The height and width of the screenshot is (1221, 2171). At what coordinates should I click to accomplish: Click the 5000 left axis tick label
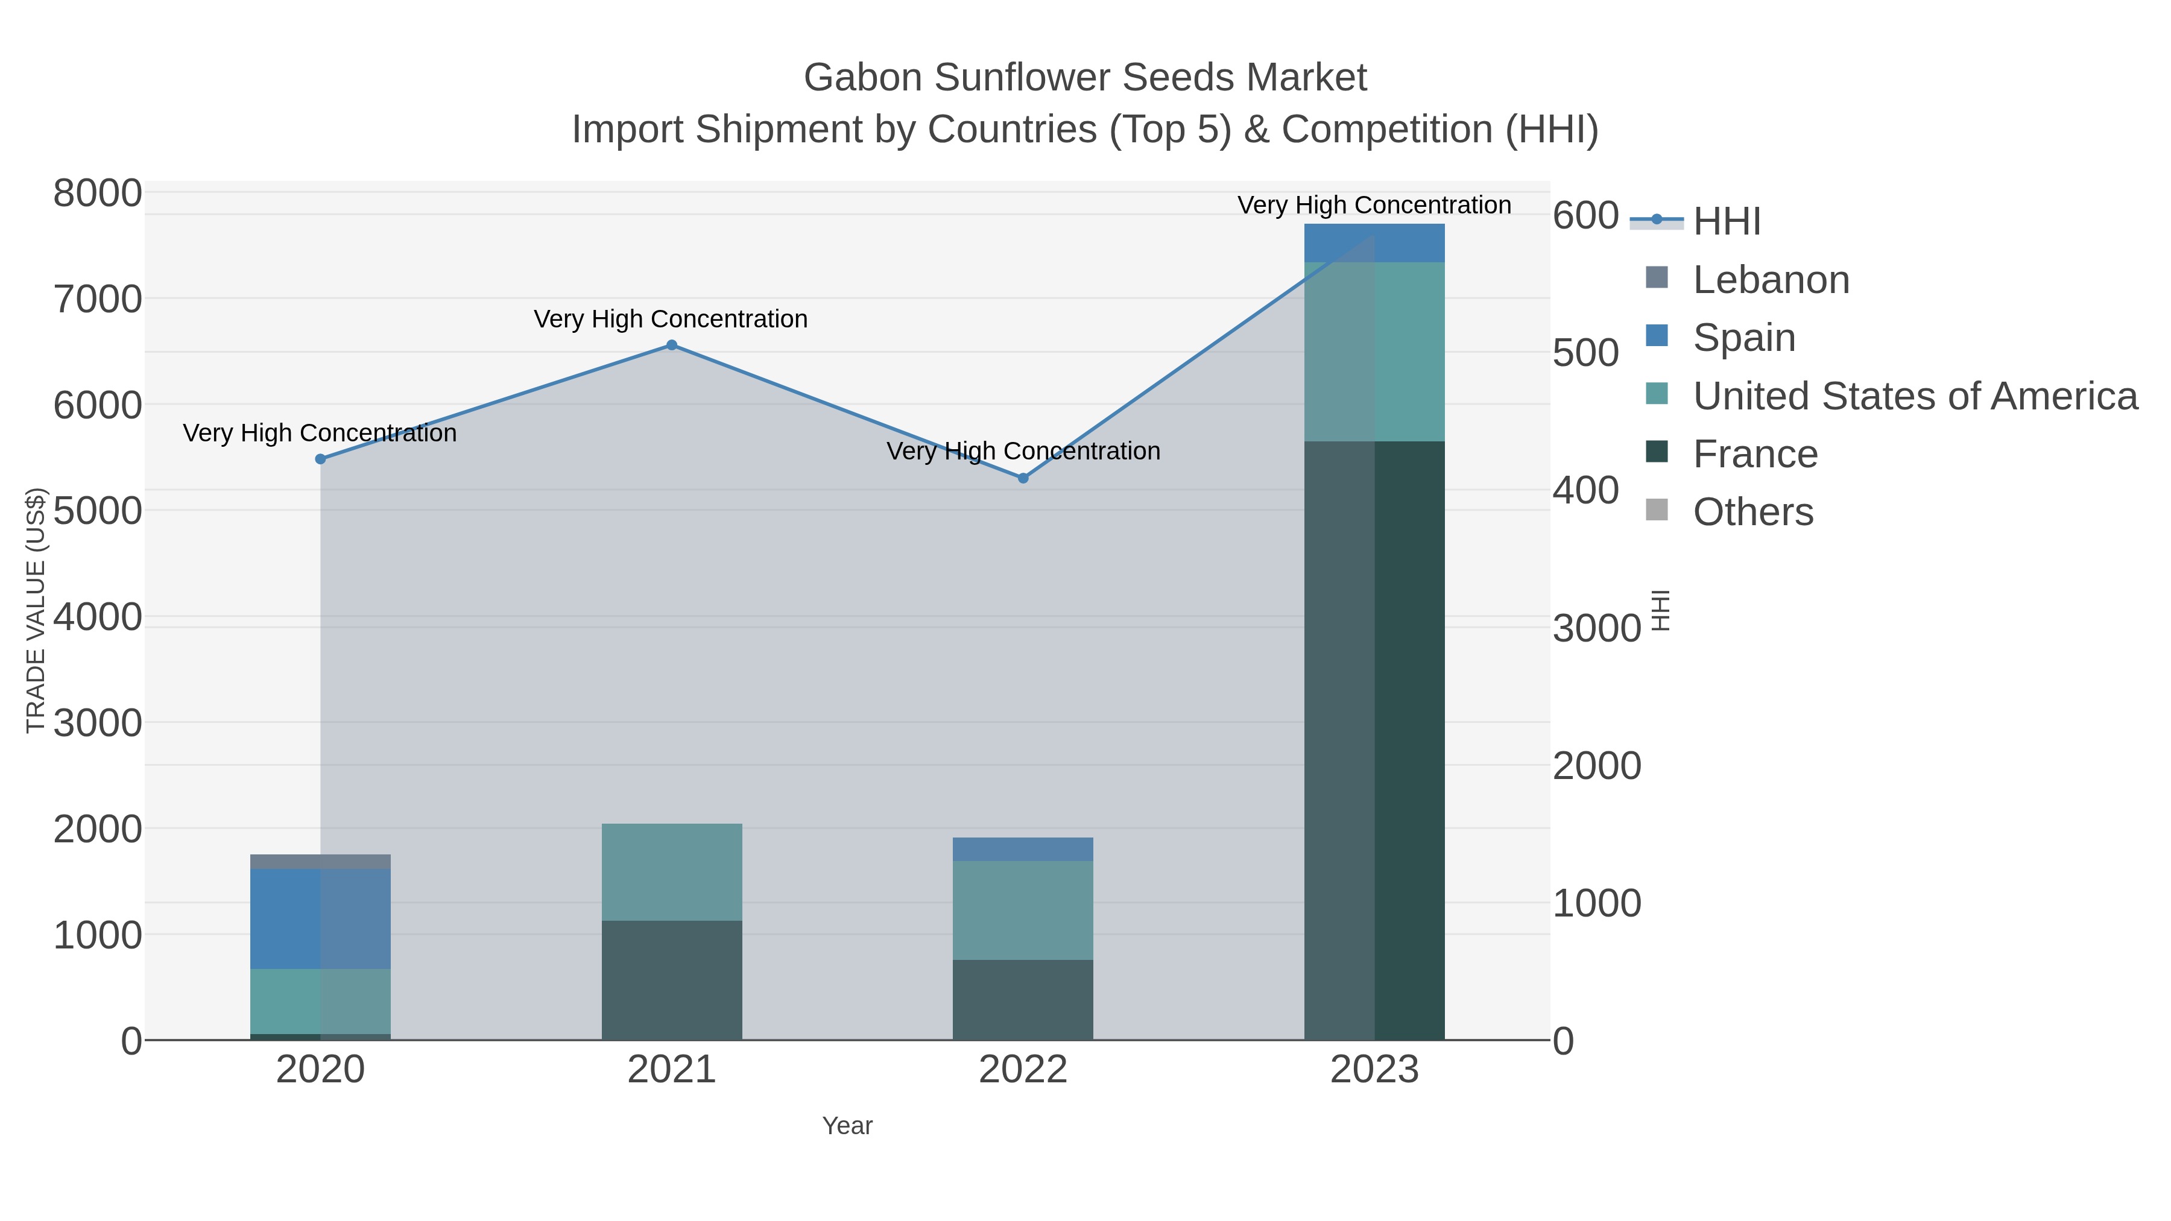[98, 511]
